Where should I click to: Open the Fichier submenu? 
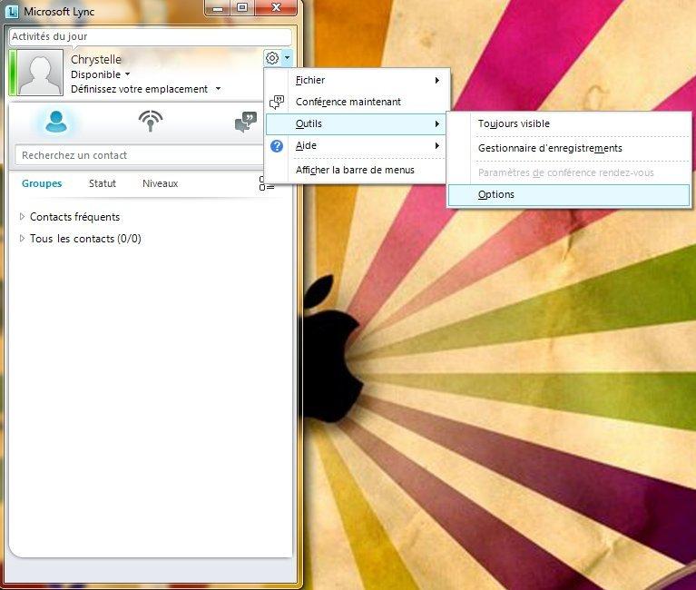pos(358,80)
